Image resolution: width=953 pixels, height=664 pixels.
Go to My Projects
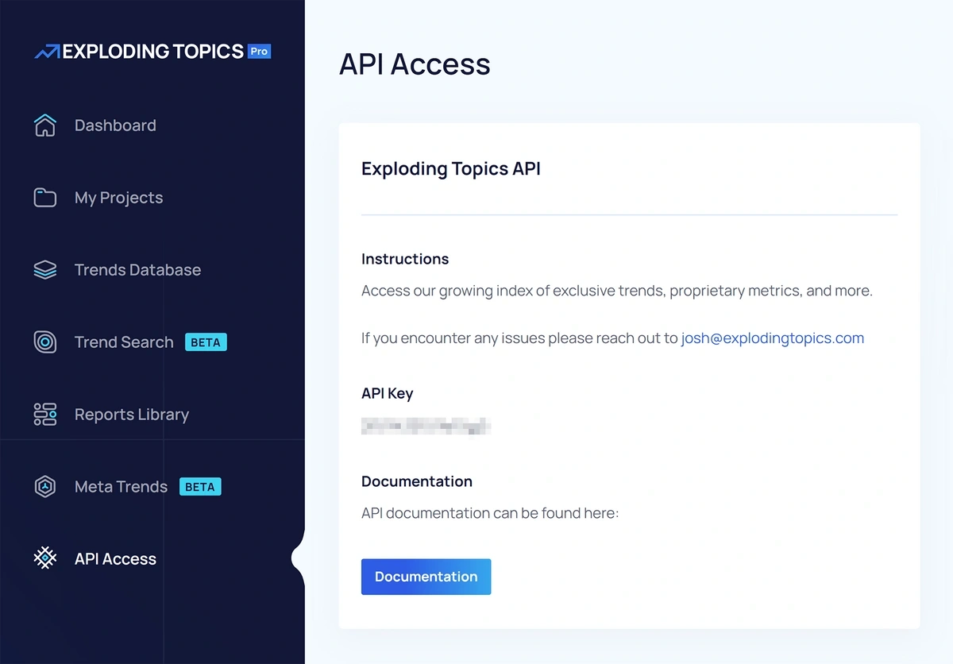[x=118, y=198]
